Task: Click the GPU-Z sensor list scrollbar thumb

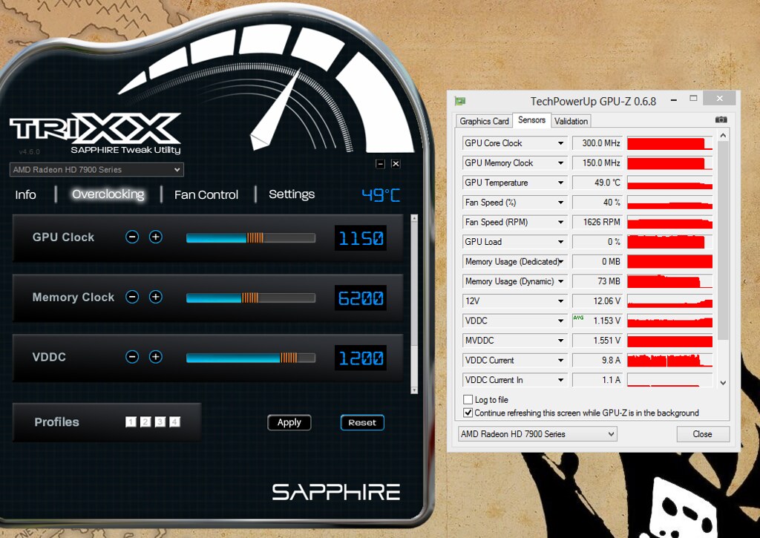Action: pyautogui.click(x=723, y=241)
